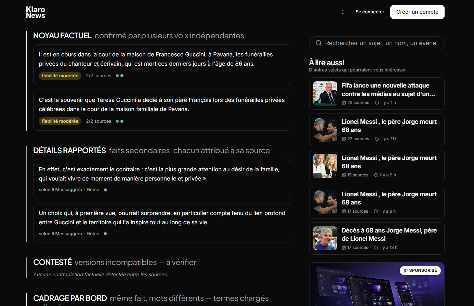
Task: Click the "À lire aussi" sidebar heading
Action: [326, 63]
